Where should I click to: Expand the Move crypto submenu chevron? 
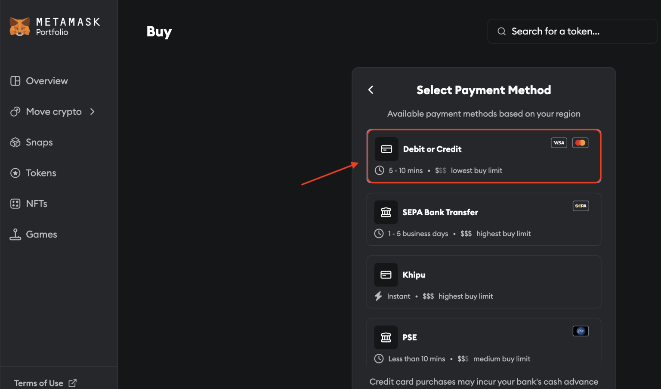click(92, 111)
